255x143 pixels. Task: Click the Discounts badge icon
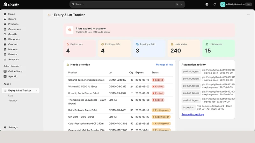coord(5,39)
